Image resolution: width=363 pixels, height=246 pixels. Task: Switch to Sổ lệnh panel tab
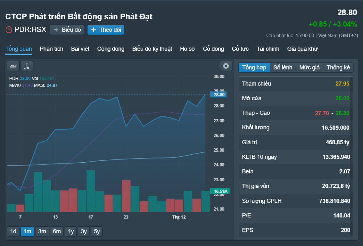pyautogui.click(x=283, y=67)
